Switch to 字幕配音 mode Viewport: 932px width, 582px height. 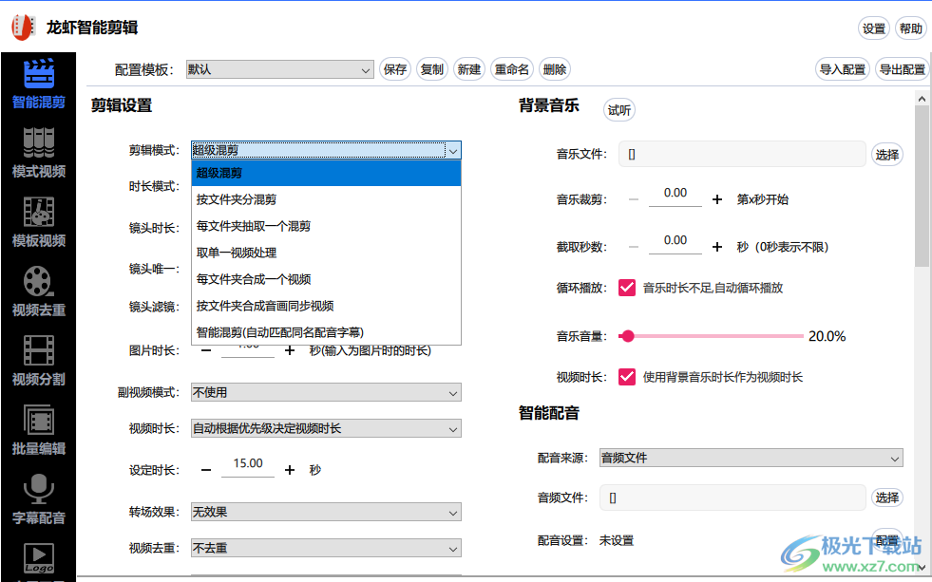pos(38,496)
